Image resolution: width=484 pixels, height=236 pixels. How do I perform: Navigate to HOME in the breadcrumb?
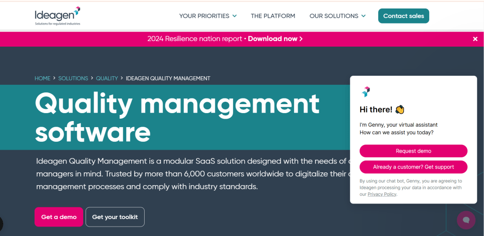43,78
